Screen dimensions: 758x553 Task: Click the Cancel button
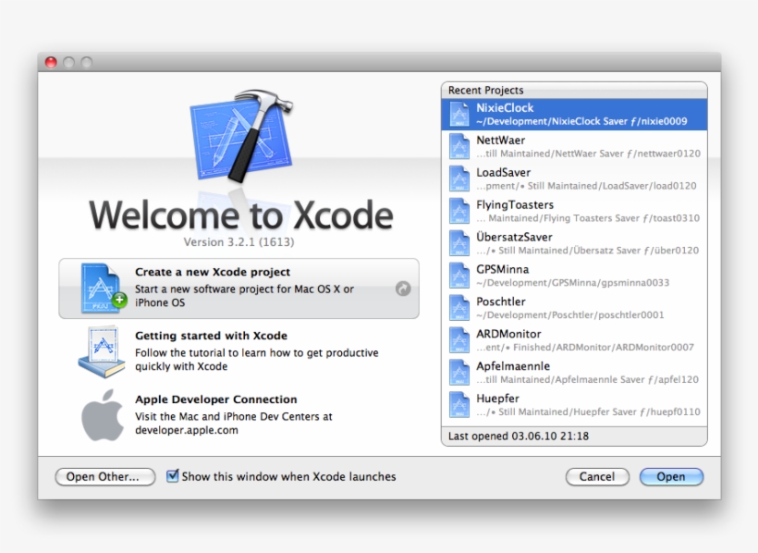[x=597, y=476]
